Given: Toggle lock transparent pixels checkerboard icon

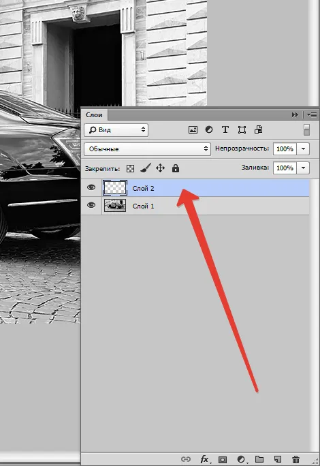Looking at the screenshot, I should pos(131,168).
